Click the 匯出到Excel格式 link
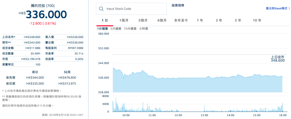Image resolution: width=291 pixels, height=119 pixels. pyautogui.click(x=276, y=8)
